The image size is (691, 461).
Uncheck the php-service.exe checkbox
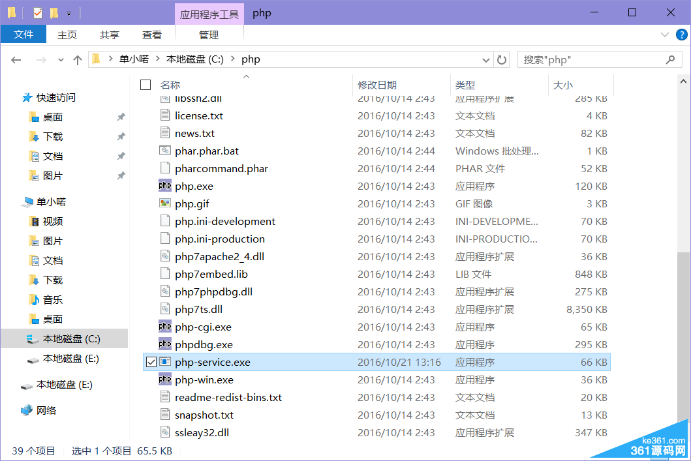click(x=151, y=362)
